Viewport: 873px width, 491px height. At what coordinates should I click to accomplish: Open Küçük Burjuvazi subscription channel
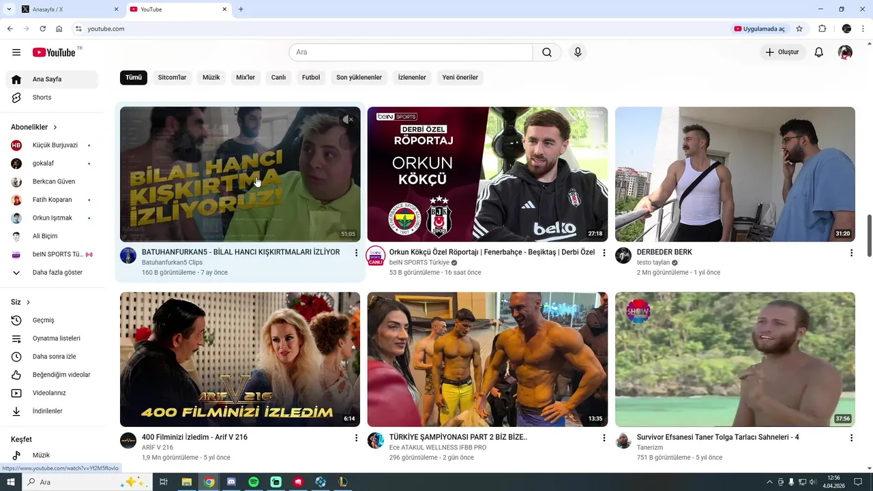[52, 145]
